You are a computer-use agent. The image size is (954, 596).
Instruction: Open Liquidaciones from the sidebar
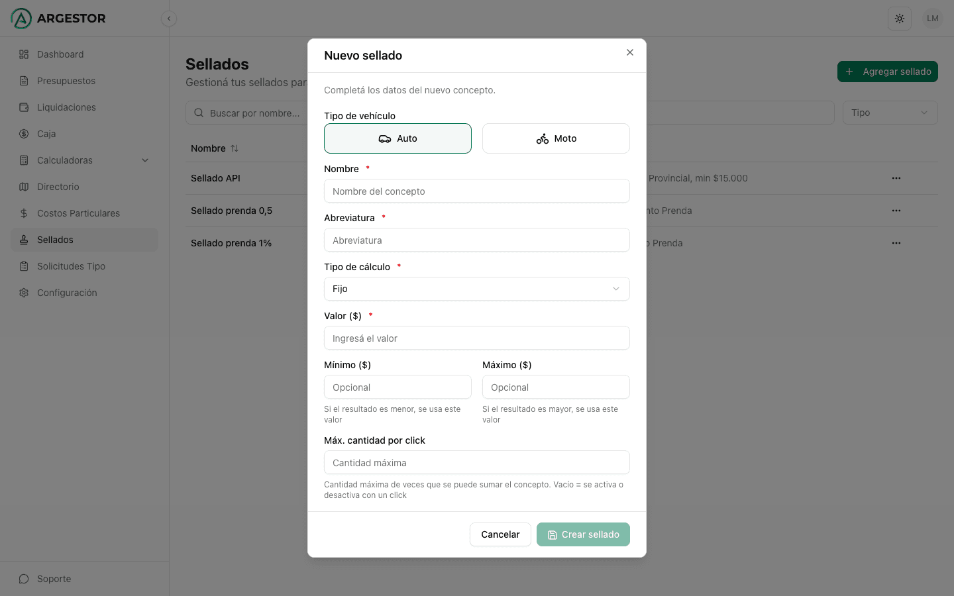click(66, 107)
